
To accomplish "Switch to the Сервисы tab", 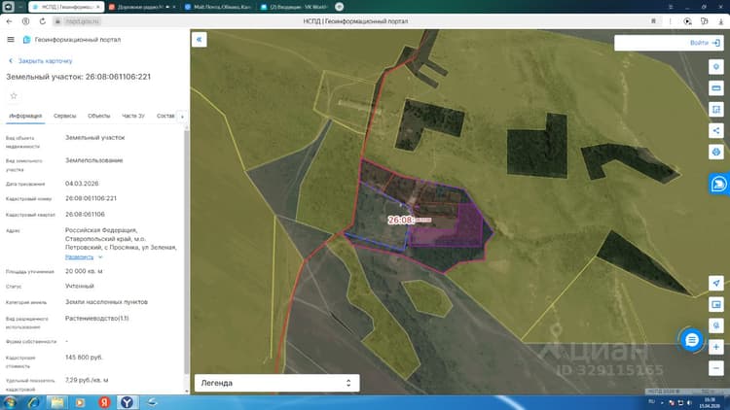I will tap(64, 116).
